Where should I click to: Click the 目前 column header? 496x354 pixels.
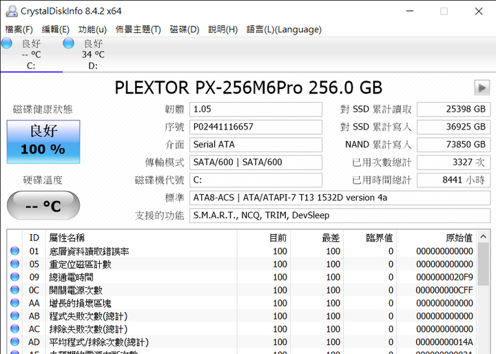click(x=264, y=238)
